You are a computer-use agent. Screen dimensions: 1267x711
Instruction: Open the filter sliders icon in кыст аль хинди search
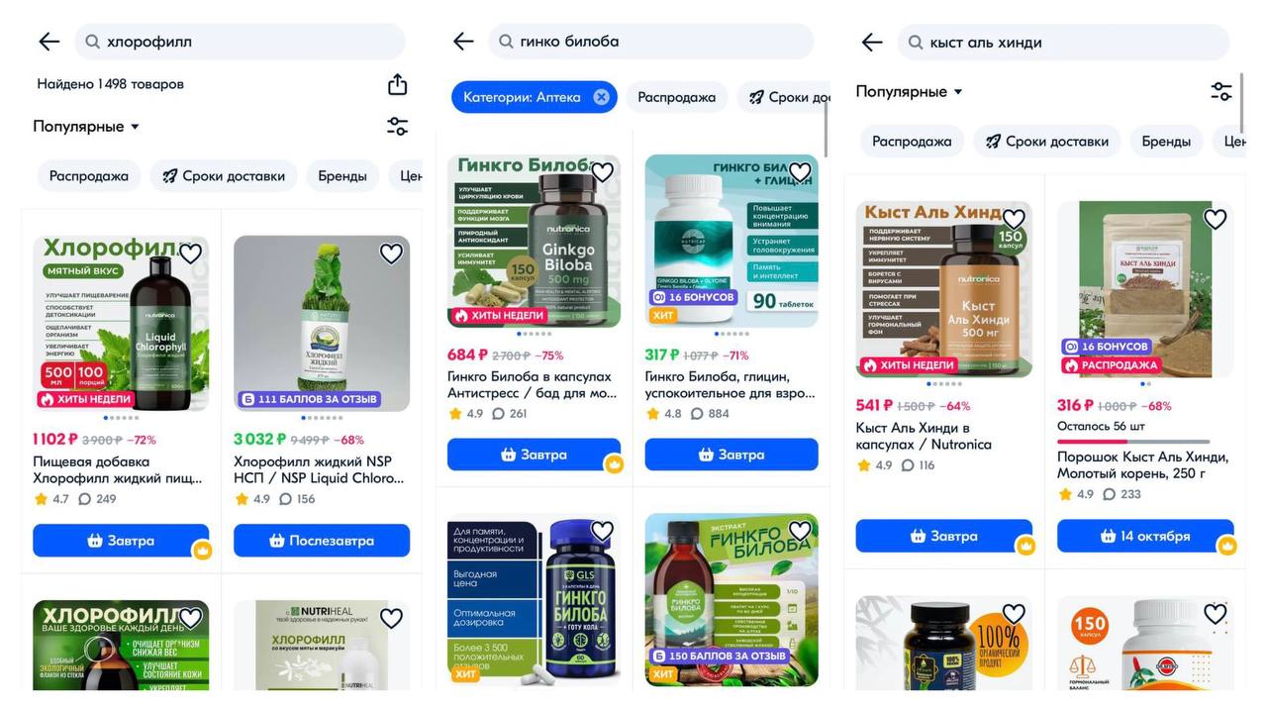tap(1221, 92)
